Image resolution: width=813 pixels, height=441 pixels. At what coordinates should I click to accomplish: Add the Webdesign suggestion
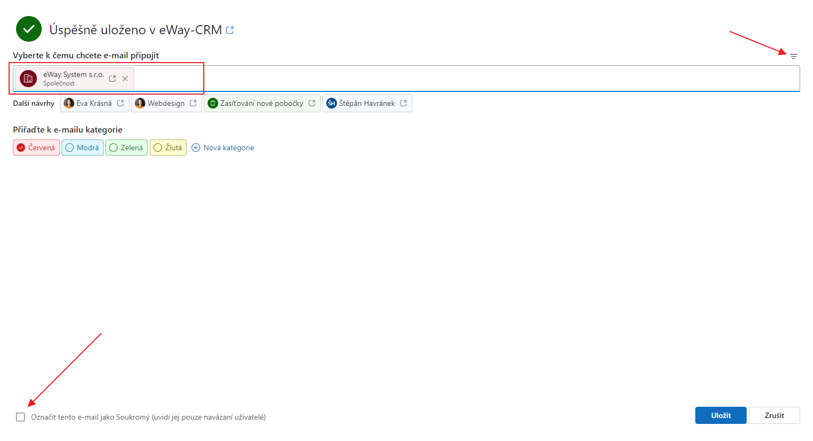(x=166, y=103)
